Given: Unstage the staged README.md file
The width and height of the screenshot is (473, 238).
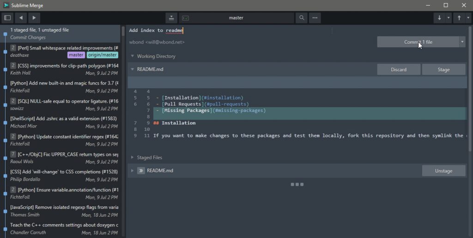Looking at the screenshot, I should tap(443, 171).
